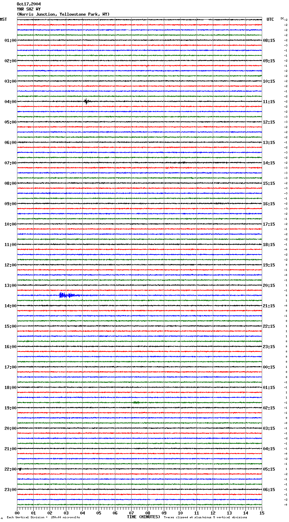Click the 06:15 UTC time label
Screen dimensions: 289x522
pos(269,490)
